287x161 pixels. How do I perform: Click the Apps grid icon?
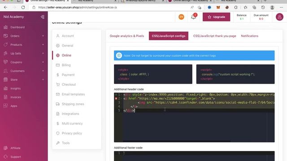6,106
